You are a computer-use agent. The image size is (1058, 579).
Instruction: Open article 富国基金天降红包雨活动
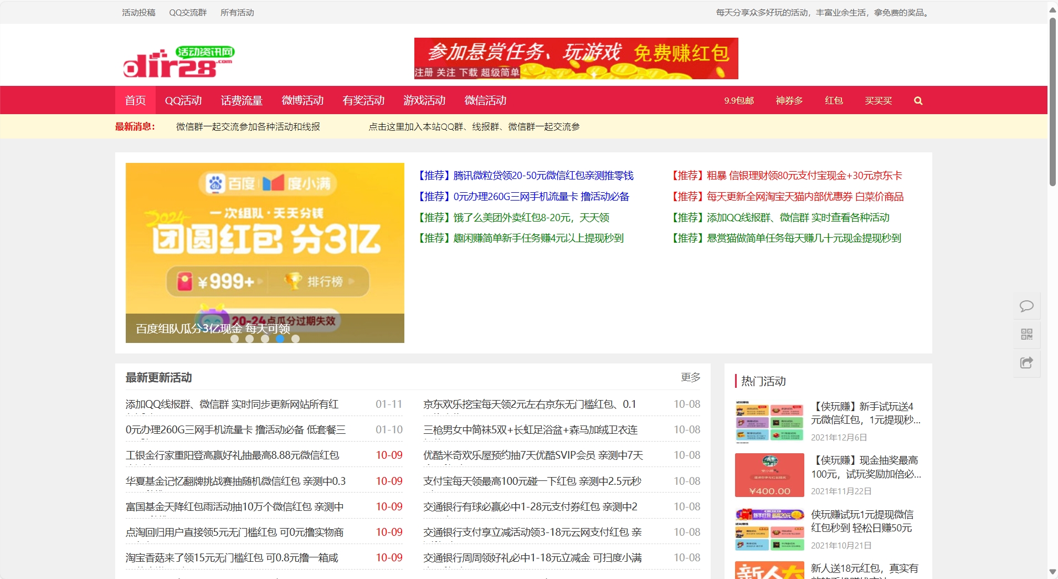[235, 507]
